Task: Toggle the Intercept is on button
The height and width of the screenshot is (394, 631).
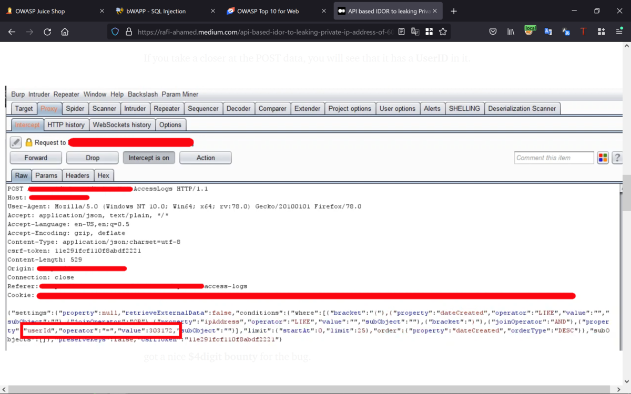Action: click(x=149, y=158)
